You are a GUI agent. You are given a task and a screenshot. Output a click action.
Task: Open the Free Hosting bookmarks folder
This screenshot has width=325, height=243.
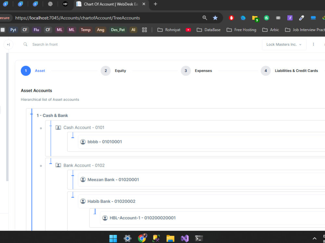pyautogui.click(x=241, y=30)
